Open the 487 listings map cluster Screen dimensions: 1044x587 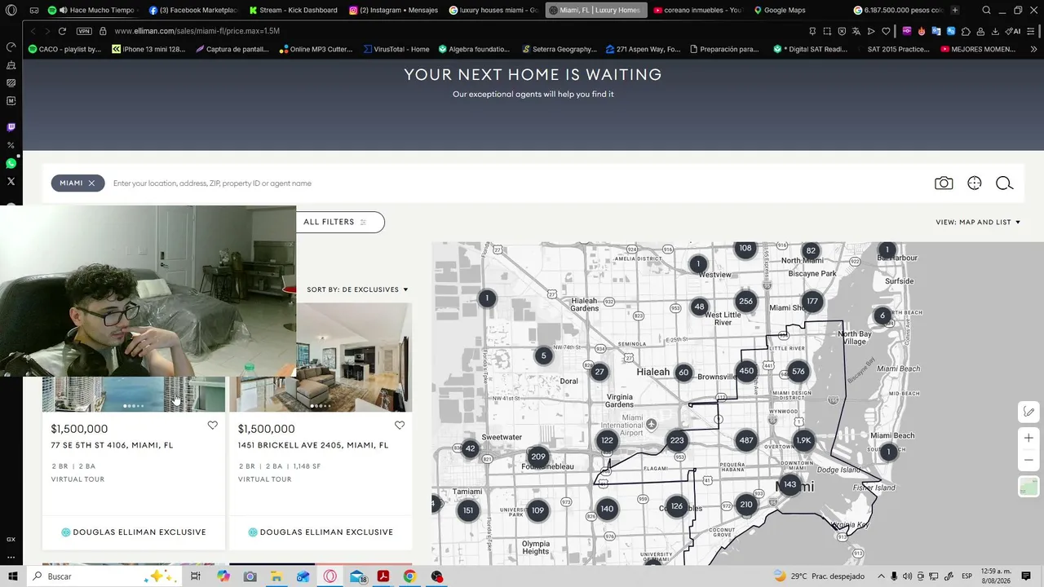click(746, 440)
